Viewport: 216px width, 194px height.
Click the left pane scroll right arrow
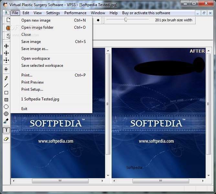102,181
